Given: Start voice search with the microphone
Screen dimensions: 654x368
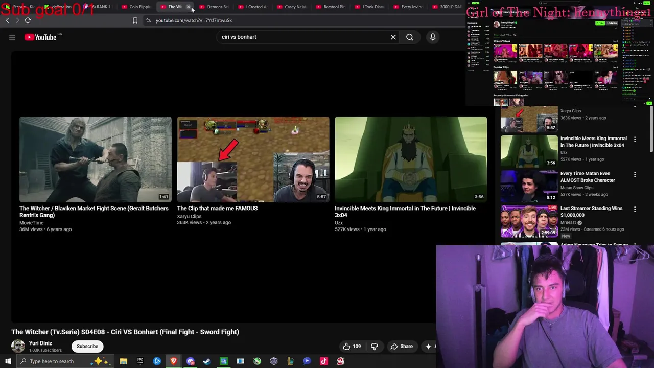Looking at the screenshot, I should coord(433,37).
